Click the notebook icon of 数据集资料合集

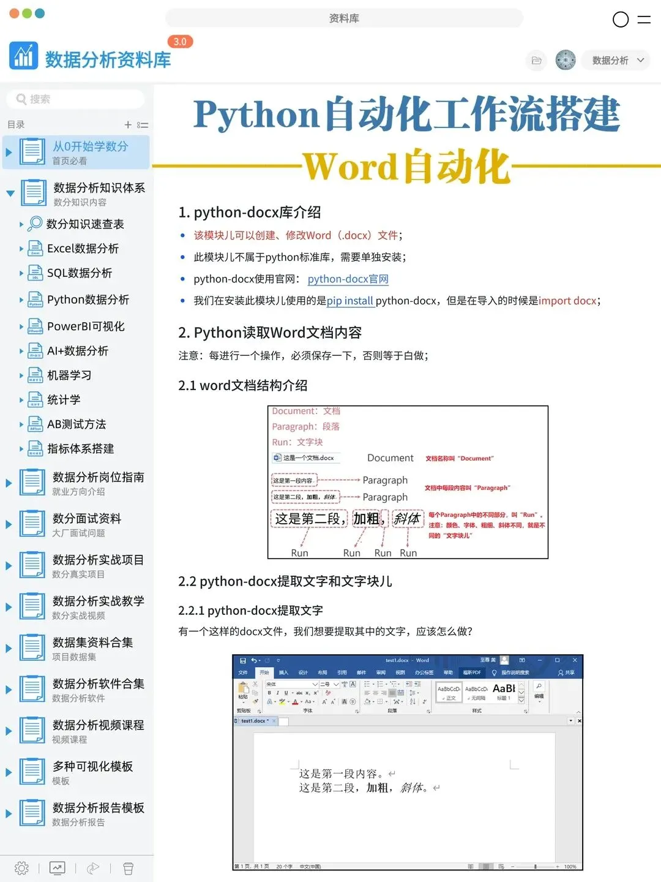pos(32,647)
